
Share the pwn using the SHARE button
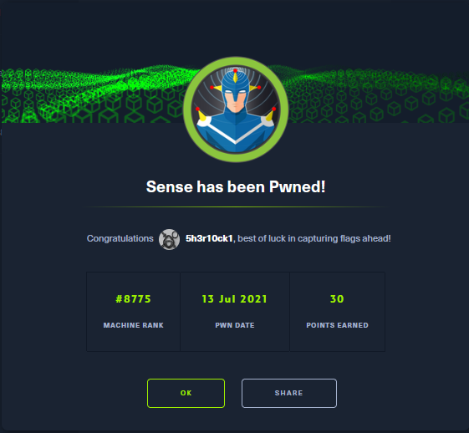point(289,393)
